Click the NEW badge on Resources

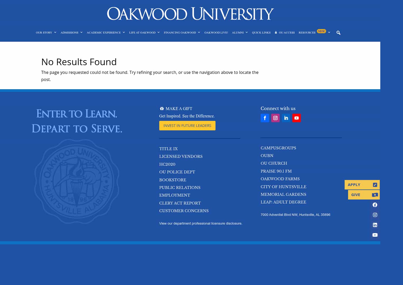[x=321, y=31]
